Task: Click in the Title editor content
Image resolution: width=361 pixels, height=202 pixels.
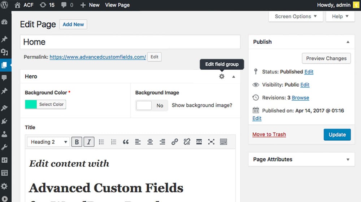Action: pyautogui.click(x=130, y=176)
